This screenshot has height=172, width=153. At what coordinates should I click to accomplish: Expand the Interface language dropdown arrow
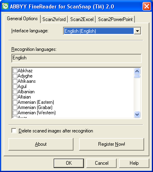(x=137, y=31)
